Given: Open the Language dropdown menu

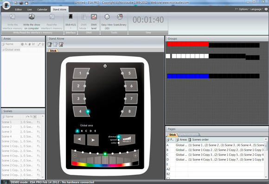Looking at the screenshot, I should coord(256,9).
